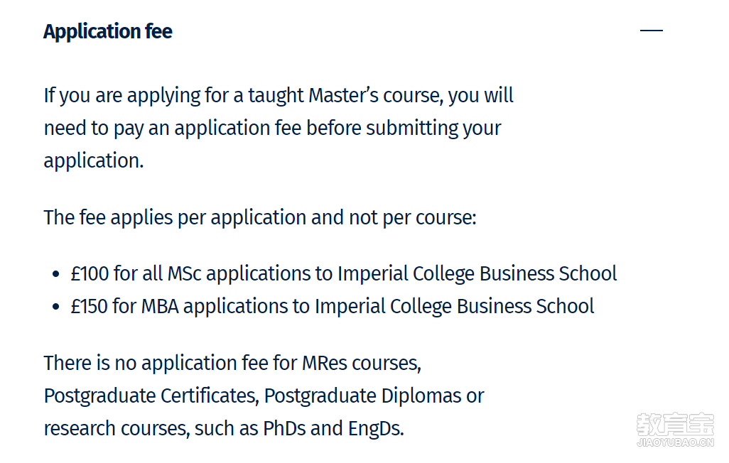Collapse the Application fee section via minus icon

[651, 31]
